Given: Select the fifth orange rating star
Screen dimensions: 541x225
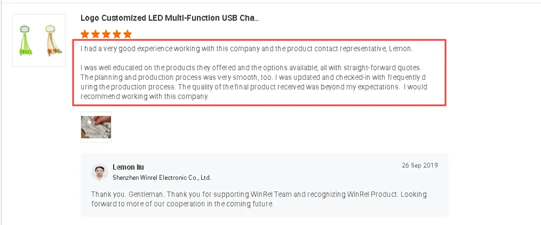Looking at the screenshot, I should tap(128, 35).
